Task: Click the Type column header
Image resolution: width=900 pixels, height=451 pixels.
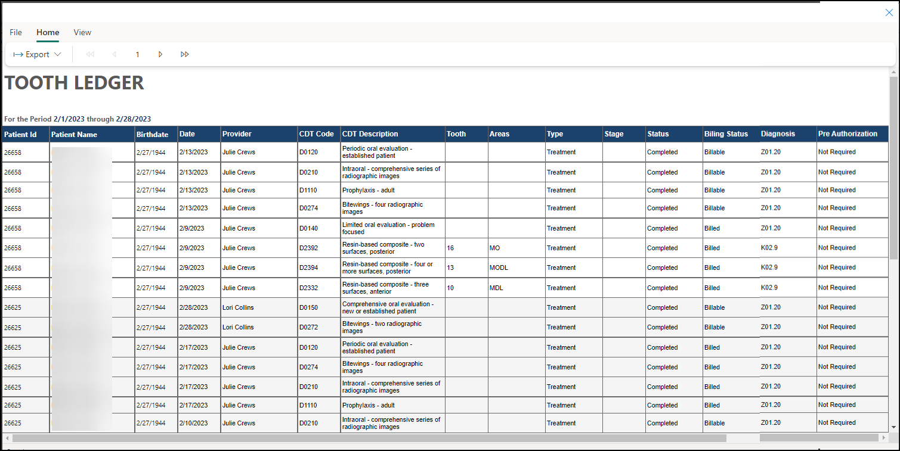Action: [x=574, y=134]
